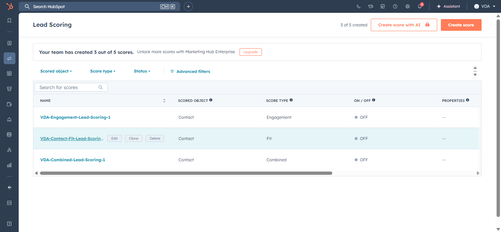Open VDA-Engagement-Lead-Scoring-1 score
Viewport: 501px width, 232px height.
(x=75, y=117)
